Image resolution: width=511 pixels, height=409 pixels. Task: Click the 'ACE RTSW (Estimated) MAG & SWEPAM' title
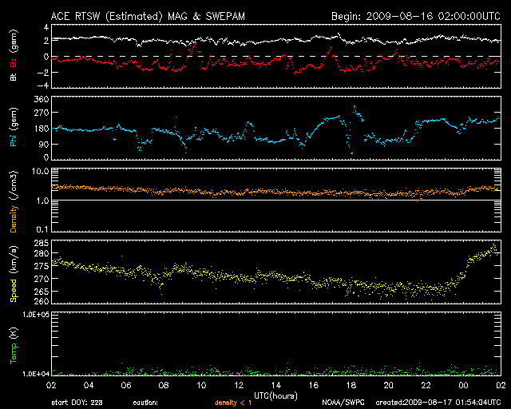[148, 16]
